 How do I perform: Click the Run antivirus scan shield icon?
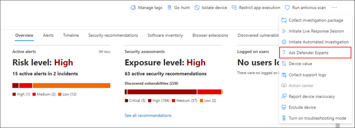coord(287,8)
